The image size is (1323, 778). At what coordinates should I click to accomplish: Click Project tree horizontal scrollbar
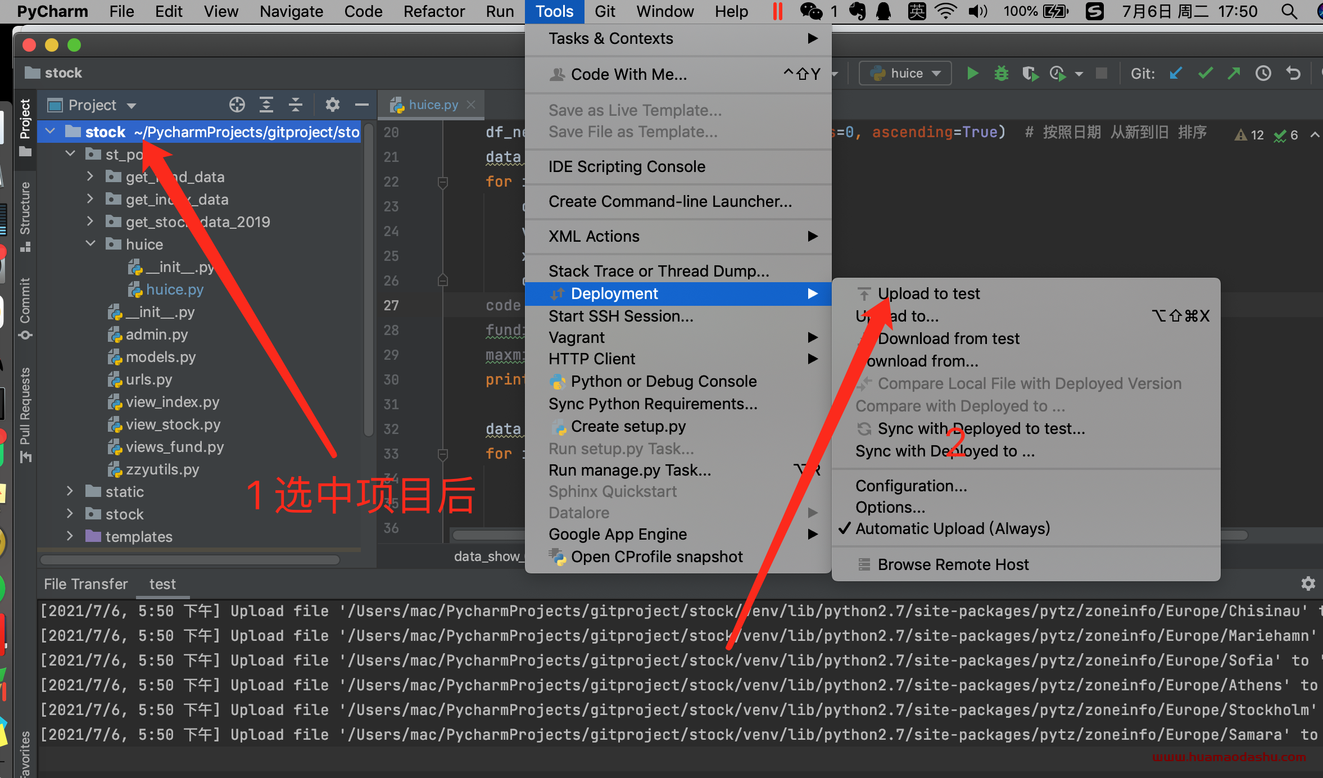pos(189,559)
